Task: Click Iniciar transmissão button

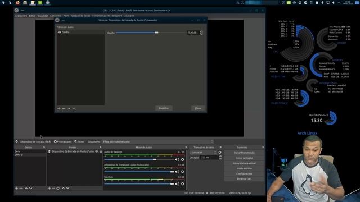Action: (244, 153)
